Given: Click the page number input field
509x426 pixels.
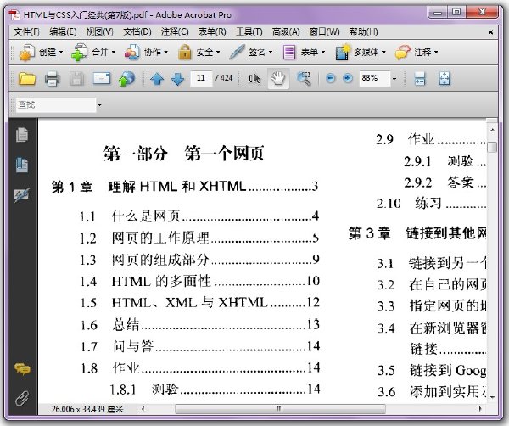Looking at the screenshot, I should (201, 78).
